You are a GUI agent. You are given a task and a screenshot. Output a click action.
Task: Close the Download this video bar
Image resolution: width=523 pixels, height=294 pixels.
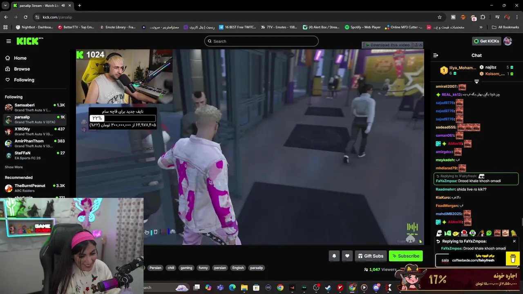[421, 45]
